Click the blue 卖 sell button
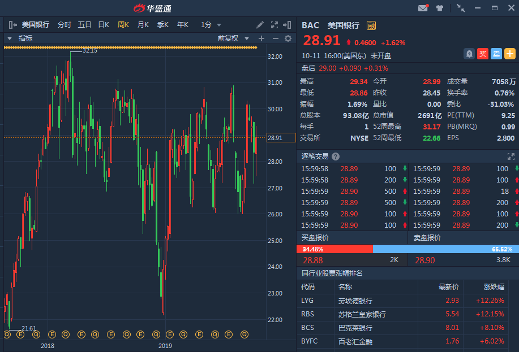Image resolution: width=519 pixels, height=352 pixels. tap(496, 54)
